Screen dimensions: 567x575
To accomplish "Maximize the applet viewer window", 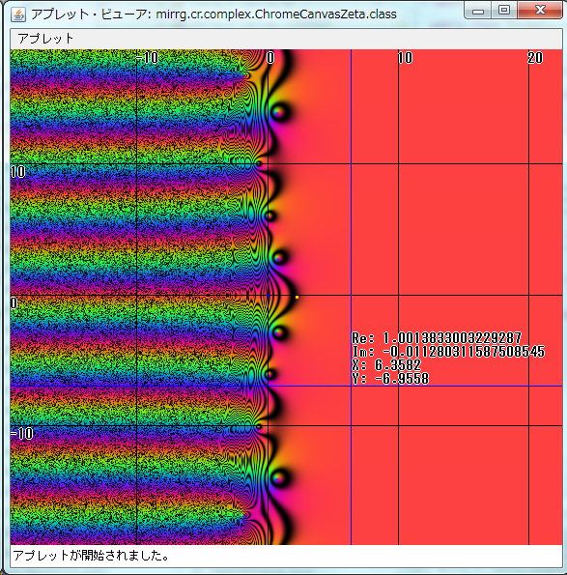I will [504, 11].
